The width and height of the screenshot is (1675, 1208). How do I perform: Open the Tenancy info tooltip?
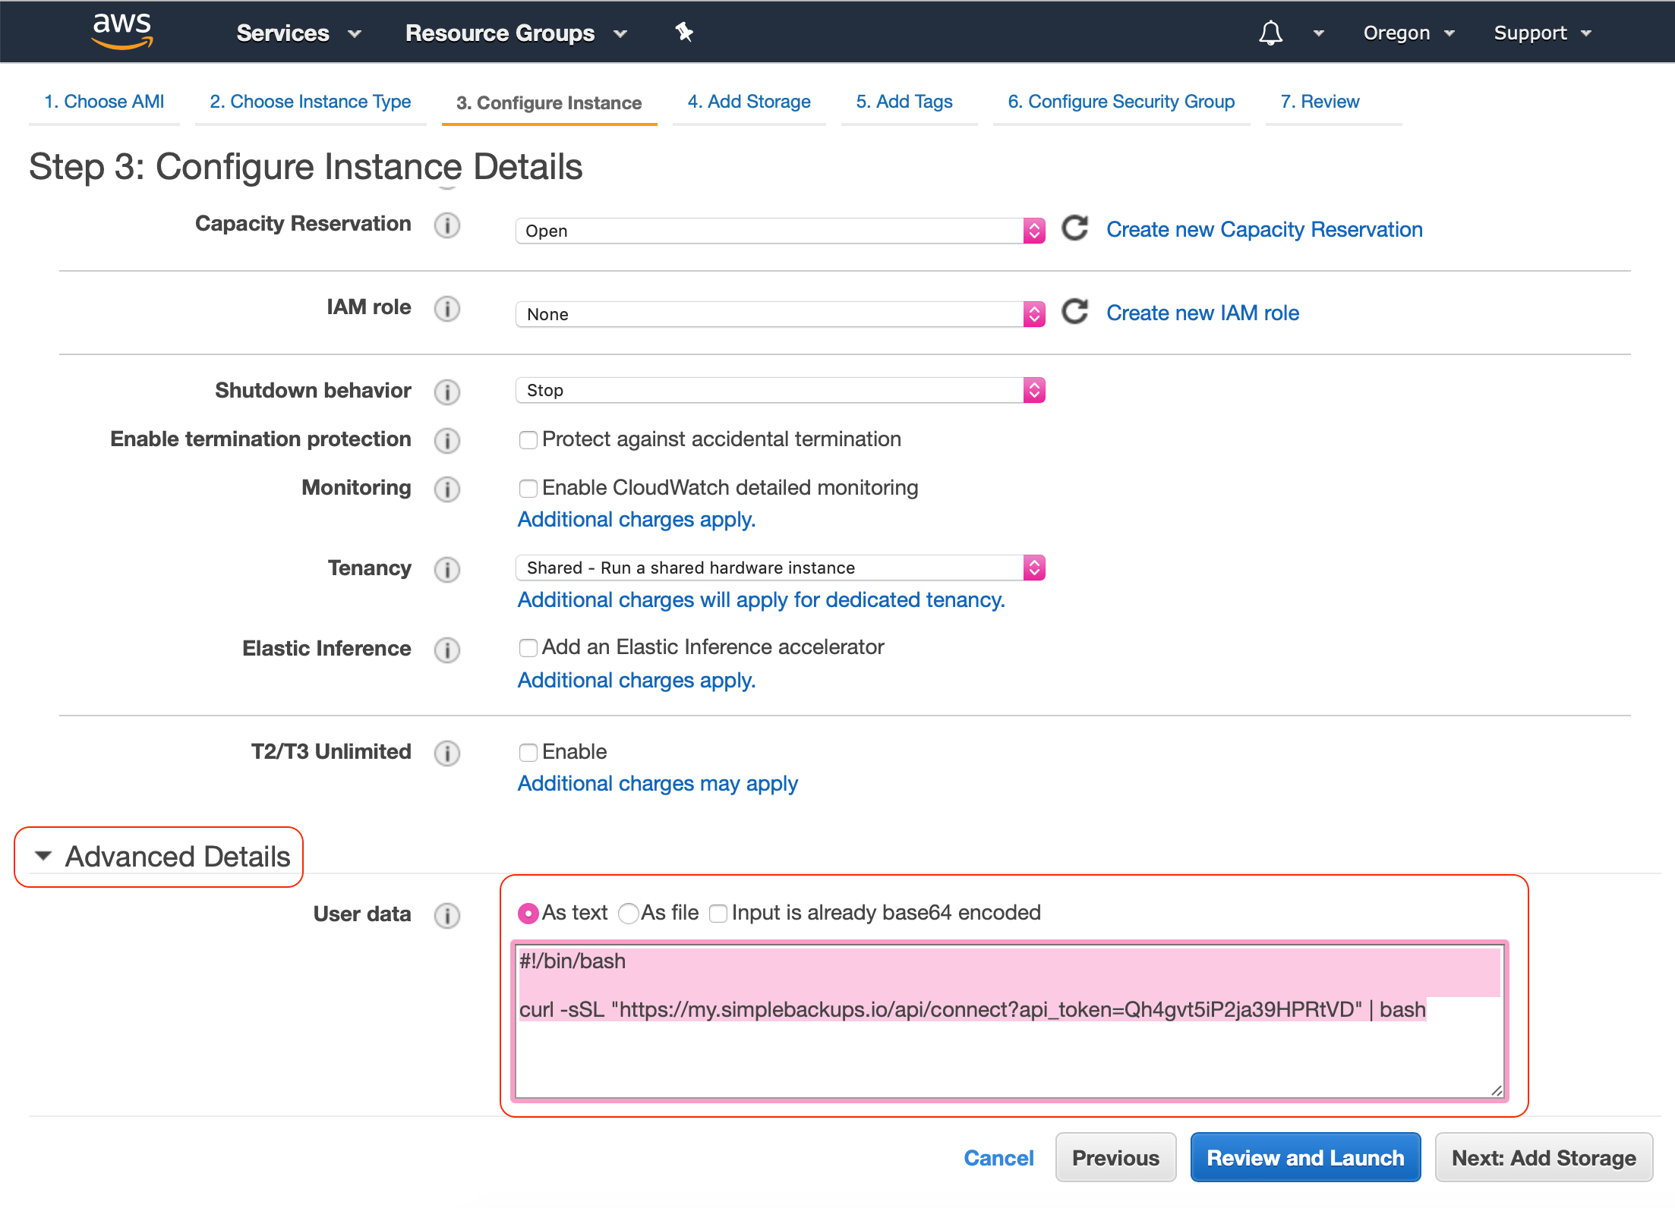(447, 570)
